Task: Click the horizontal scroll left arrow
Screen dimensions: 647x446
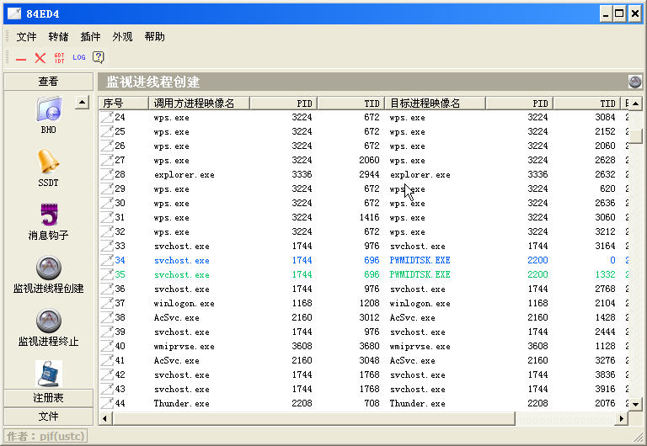Action: pos(104,418)
